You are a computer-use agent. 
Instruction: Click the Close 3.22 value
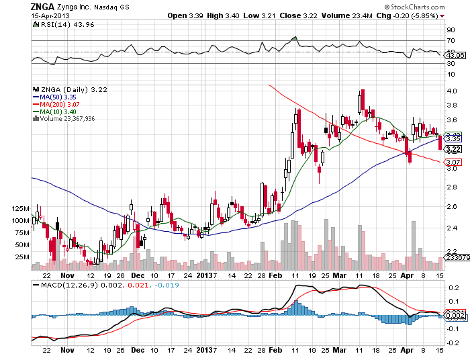click(298, 15)
